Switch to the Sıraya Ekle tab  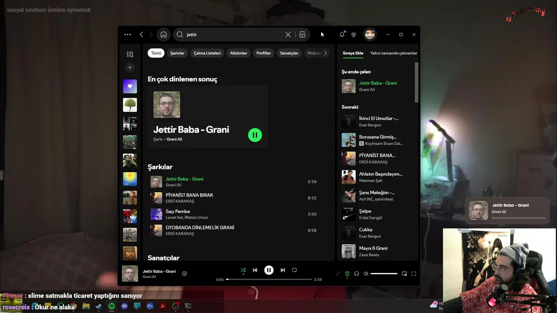[353, 53]
